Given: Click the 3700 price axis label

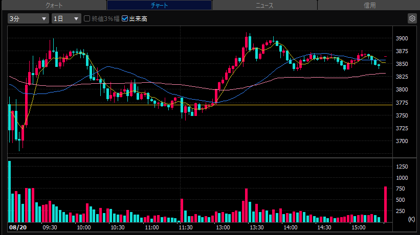Looking at the screenshot, I should click(402, 141).
